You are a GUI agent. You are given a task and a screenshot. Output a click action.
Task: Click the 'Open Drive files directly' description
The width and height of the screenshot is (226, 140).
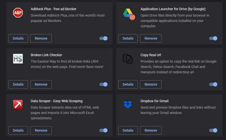click(175, 21)
